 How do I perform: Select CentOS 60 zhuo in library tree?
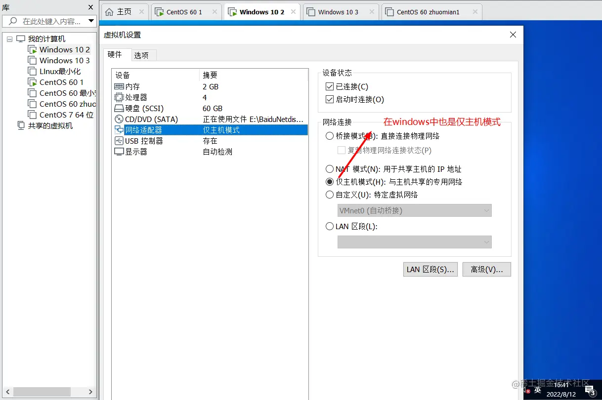(67, 104)
